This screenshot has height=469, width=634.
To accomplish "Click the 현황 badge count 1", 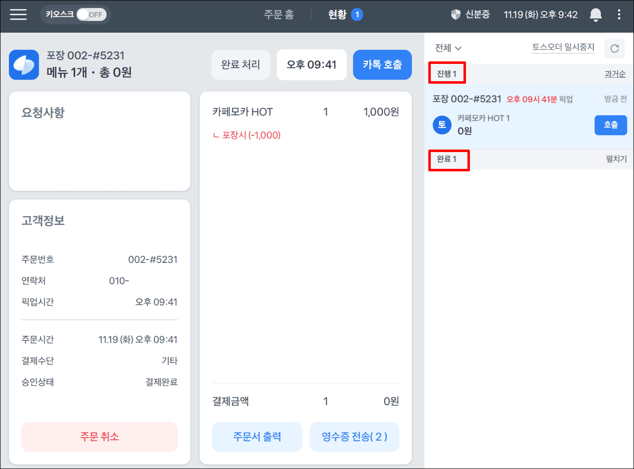I will pos(357,14).
